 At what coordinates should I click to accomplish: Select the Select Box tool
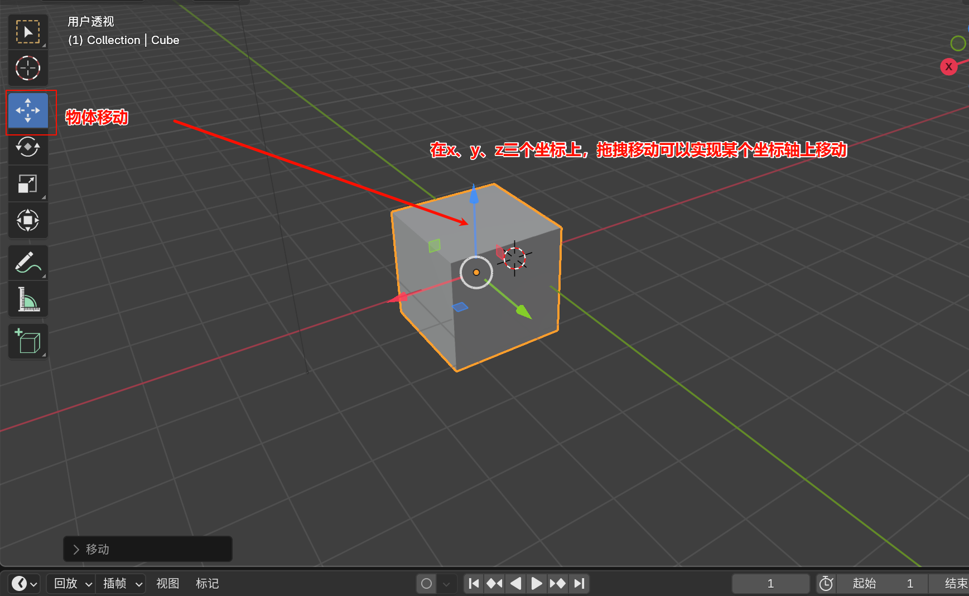27,32
